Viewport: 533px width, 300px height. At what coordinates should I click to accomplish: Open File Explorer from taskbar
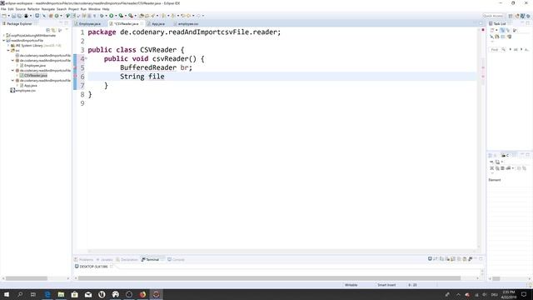pos(61,294)
